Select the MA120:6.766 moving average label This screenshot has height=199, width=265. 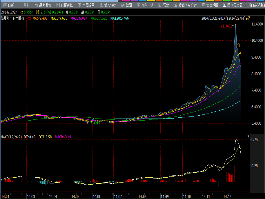click(120, 18)
